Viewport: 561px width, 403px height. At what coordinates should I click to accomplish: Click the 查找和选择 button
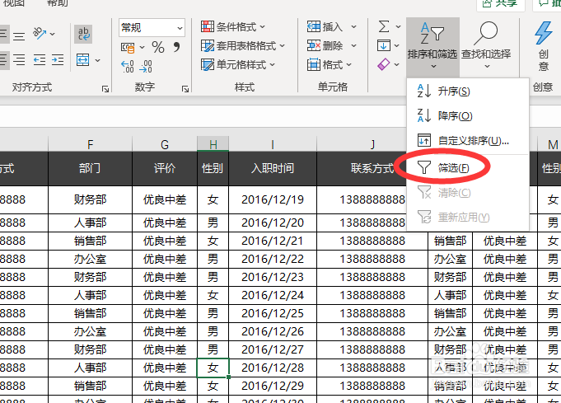click(486, 46)
